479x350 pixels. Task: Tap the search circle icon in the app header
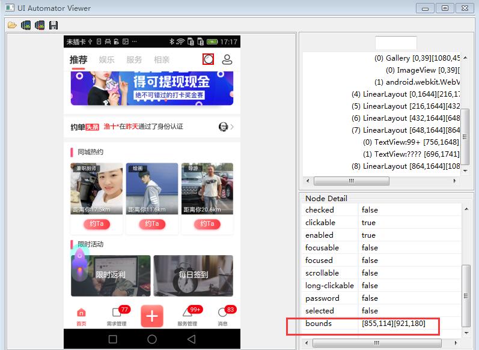(209, 59)
